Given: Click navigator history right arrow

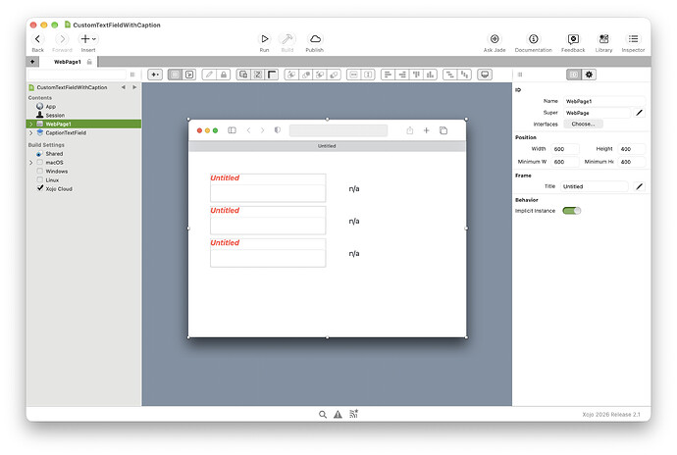Looking at the screenshot, I should click(x=134, y=87).
